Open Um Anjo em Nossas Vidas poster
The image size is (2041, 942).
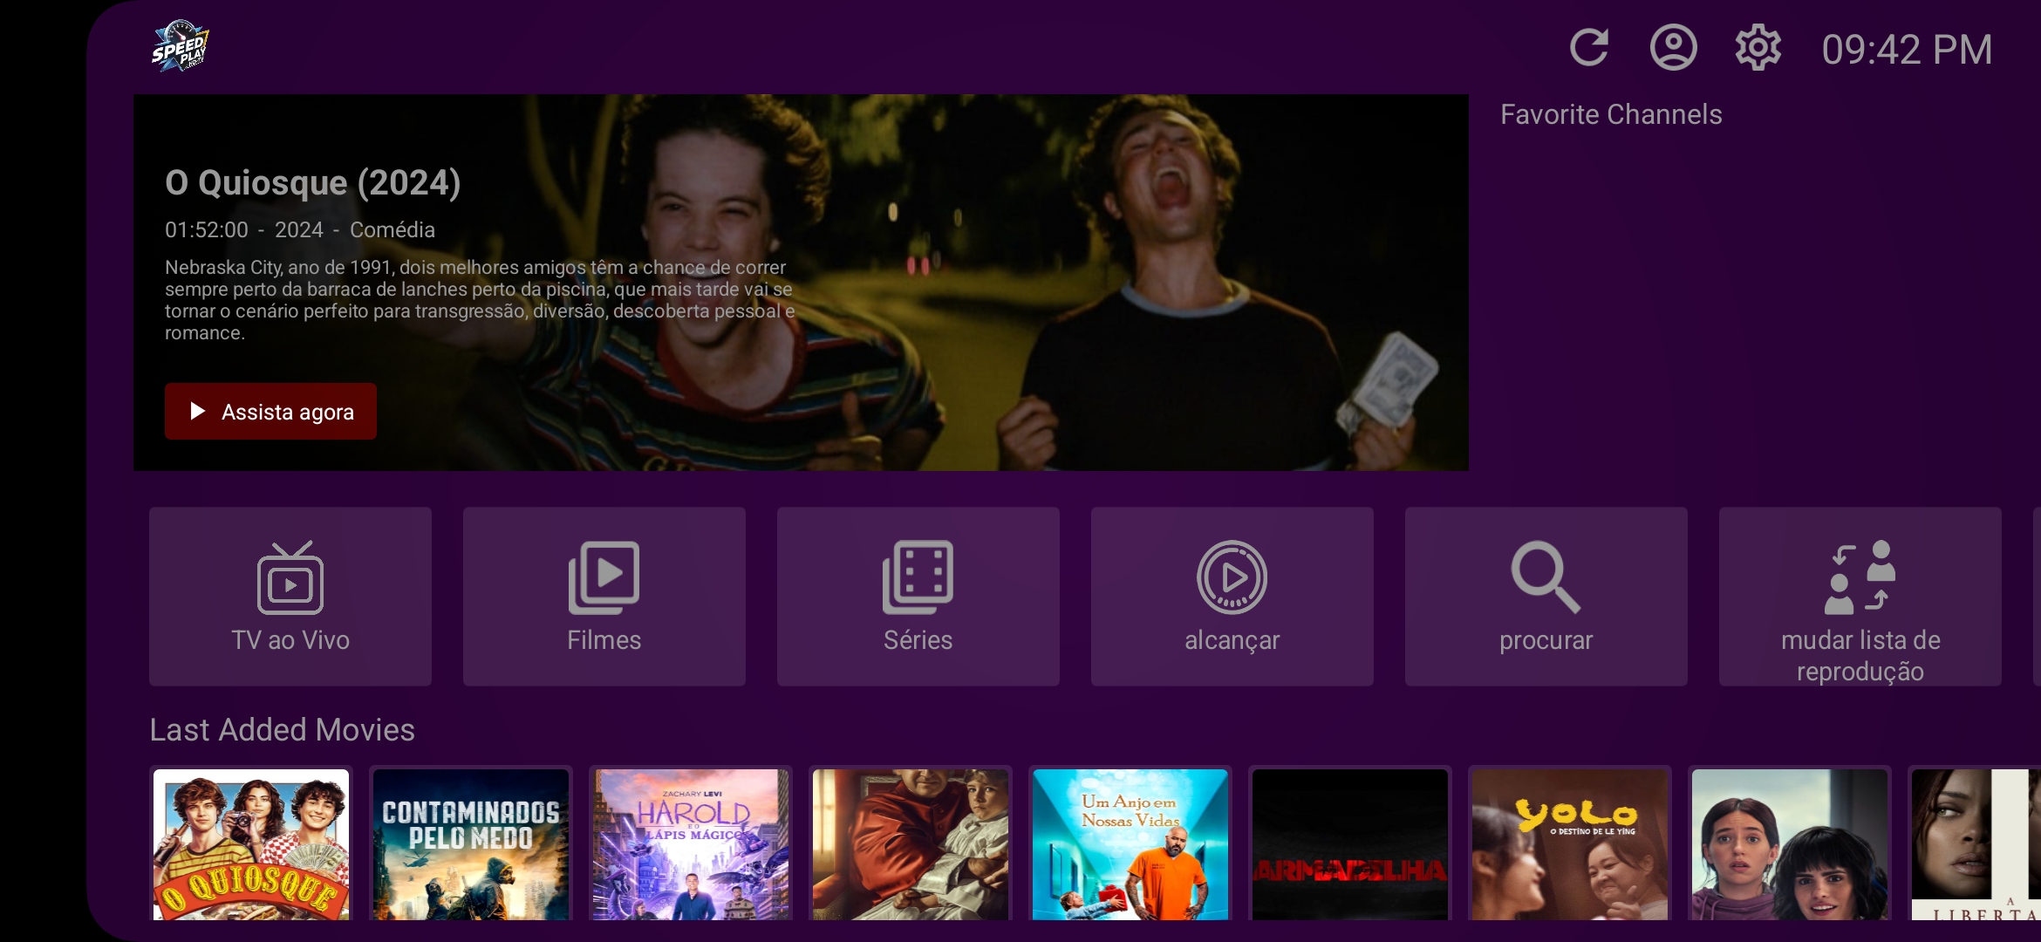(1130, 844)
